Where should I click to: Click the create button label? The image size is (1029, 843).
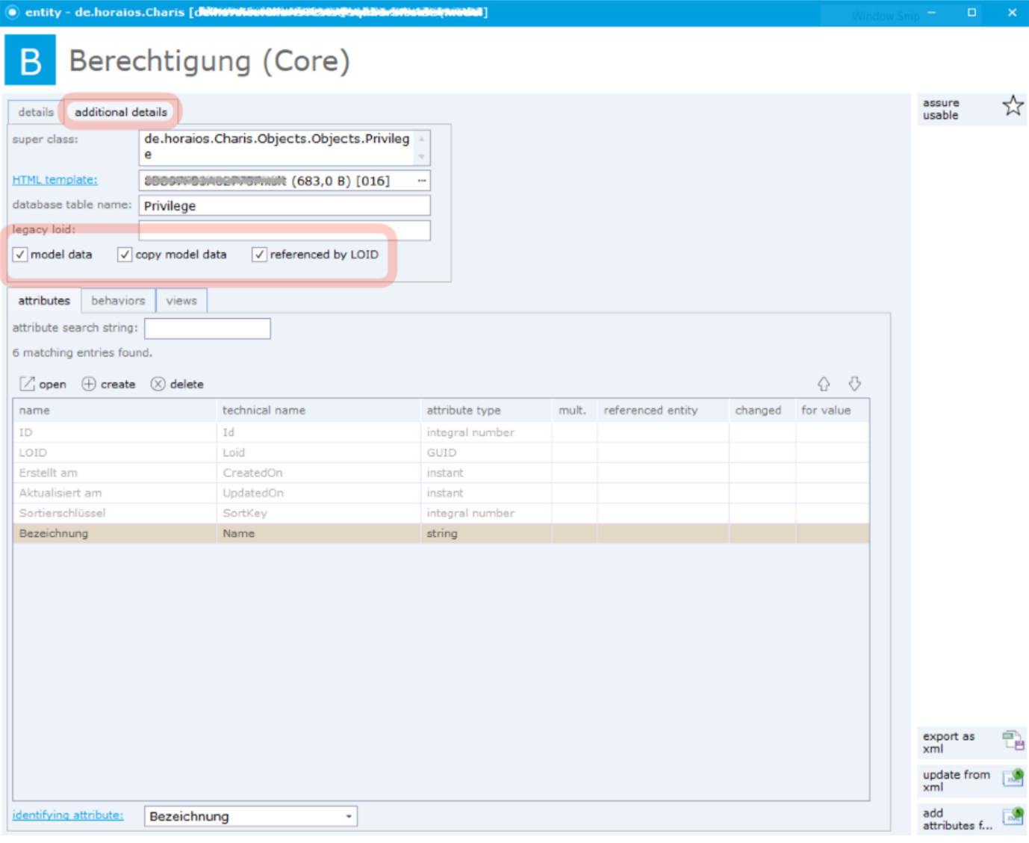tap(118, 385)
